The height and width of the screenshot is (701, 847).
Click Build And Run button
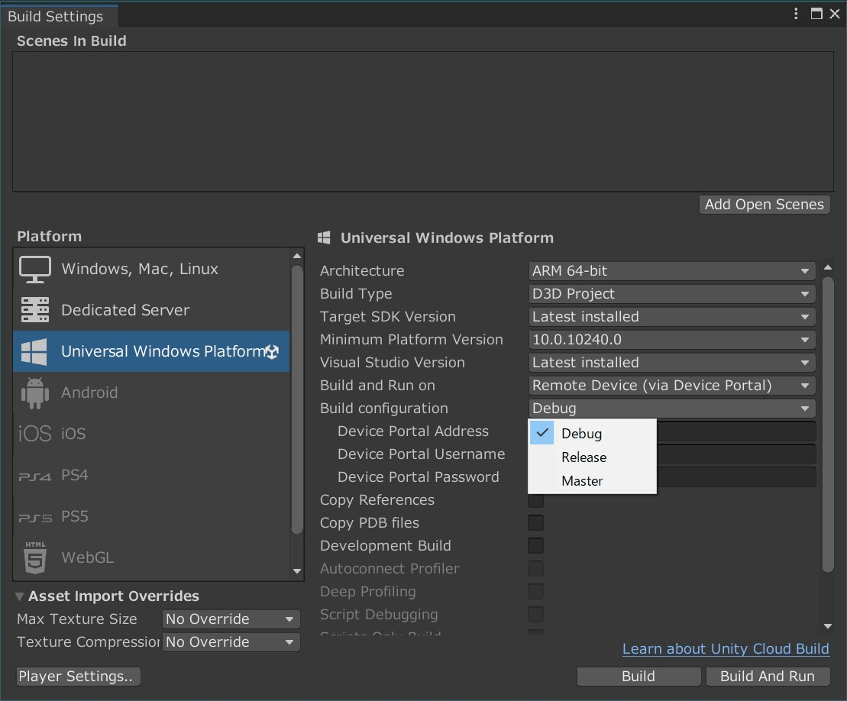click(x=768, y=677)
